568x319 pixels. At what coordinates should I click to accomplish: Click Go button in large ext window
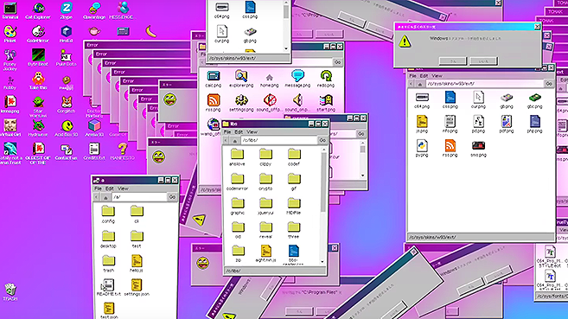(549, 84)
